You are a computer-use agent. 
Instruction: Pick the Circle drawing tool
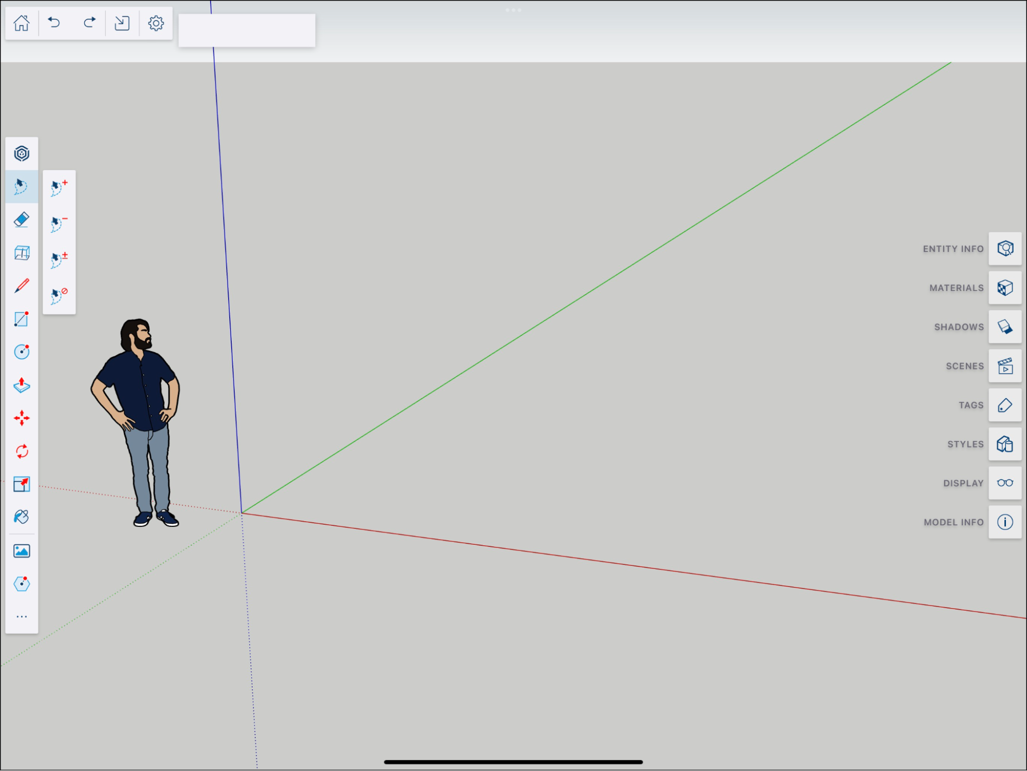(x=22, y=352)
